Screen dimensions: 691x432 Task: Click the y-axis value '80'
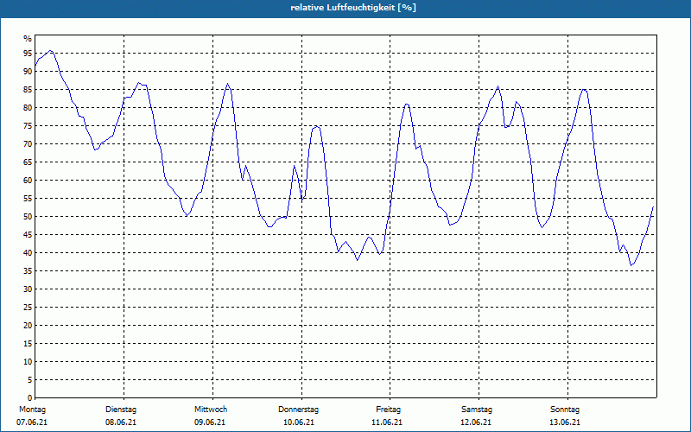pos(28,107)
